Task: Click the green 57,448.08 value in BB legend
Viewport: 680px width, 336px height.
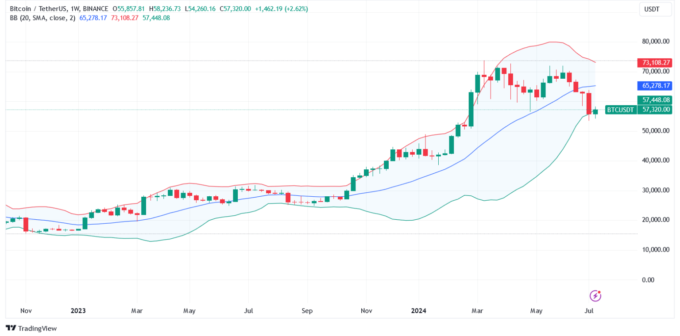Action: pyautogui.click(x=156, y=18)
